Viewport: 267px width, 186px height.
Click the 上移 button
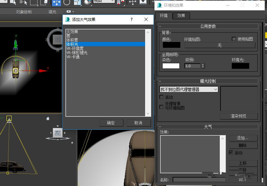pos(243,163)
